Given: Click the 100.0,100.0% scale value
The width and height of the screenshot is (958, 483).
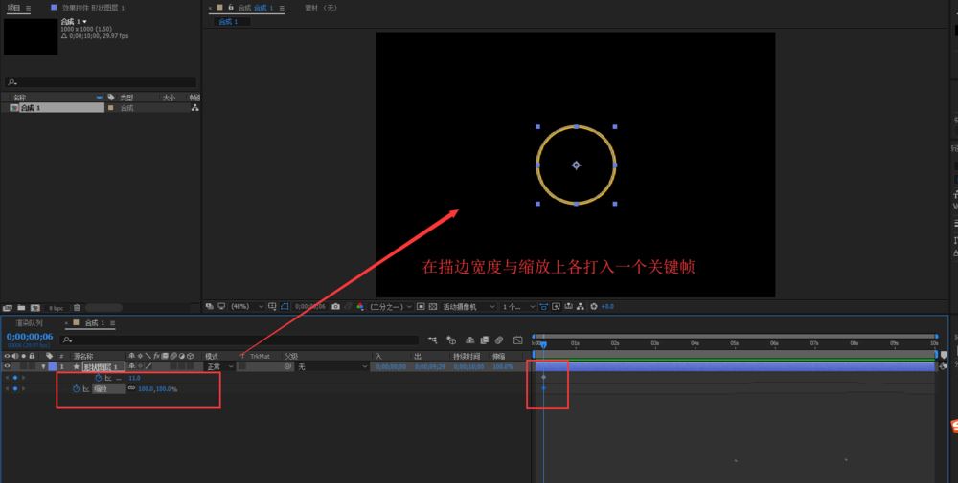Looking at the screenshot, I should pyautogui.click(x=158, y=389).
